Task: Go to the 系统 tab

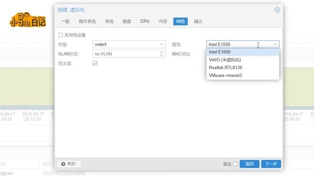Action: 109,22
